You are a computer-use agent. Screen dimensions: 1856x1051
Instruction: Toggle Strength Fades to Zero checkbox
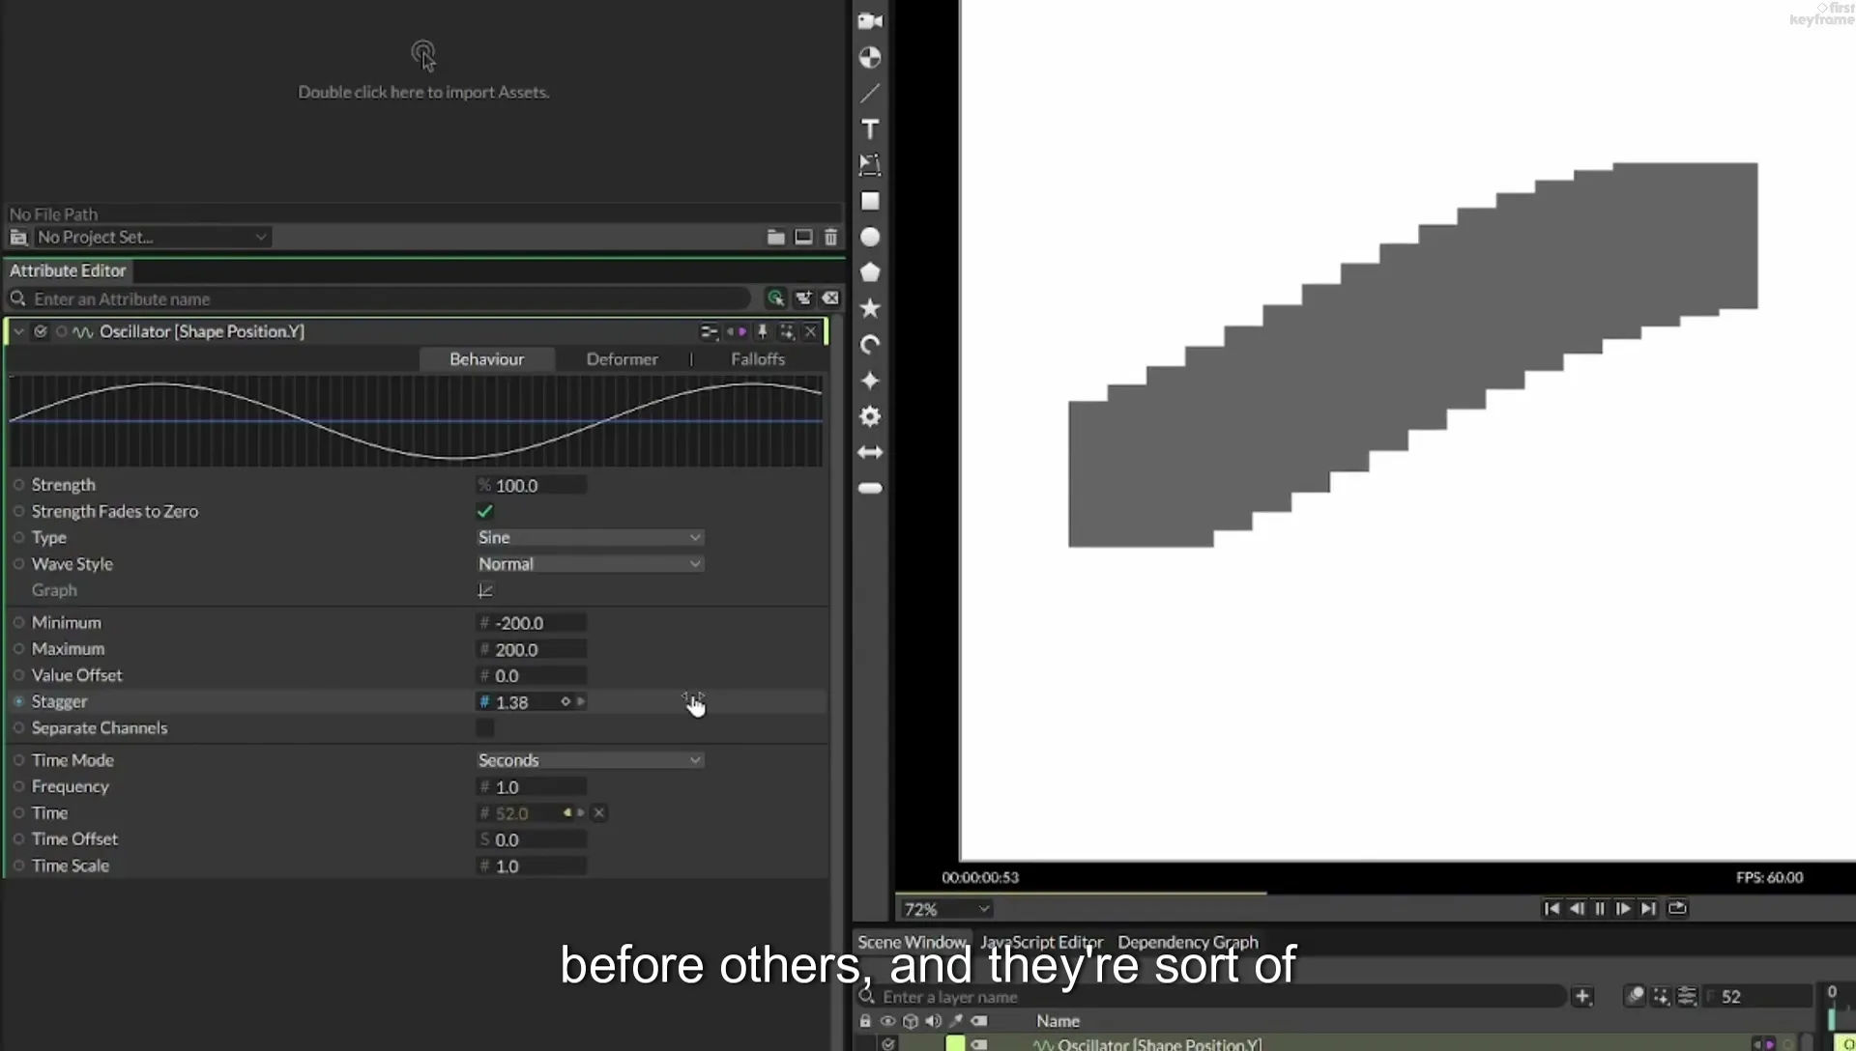[x=485, y=511]
